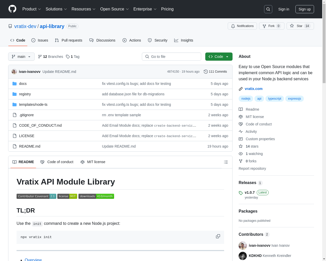The image size is (326, 261).
Task: Open the Pull requests tab
Action: pyautogui.click(x=69, y=40)
